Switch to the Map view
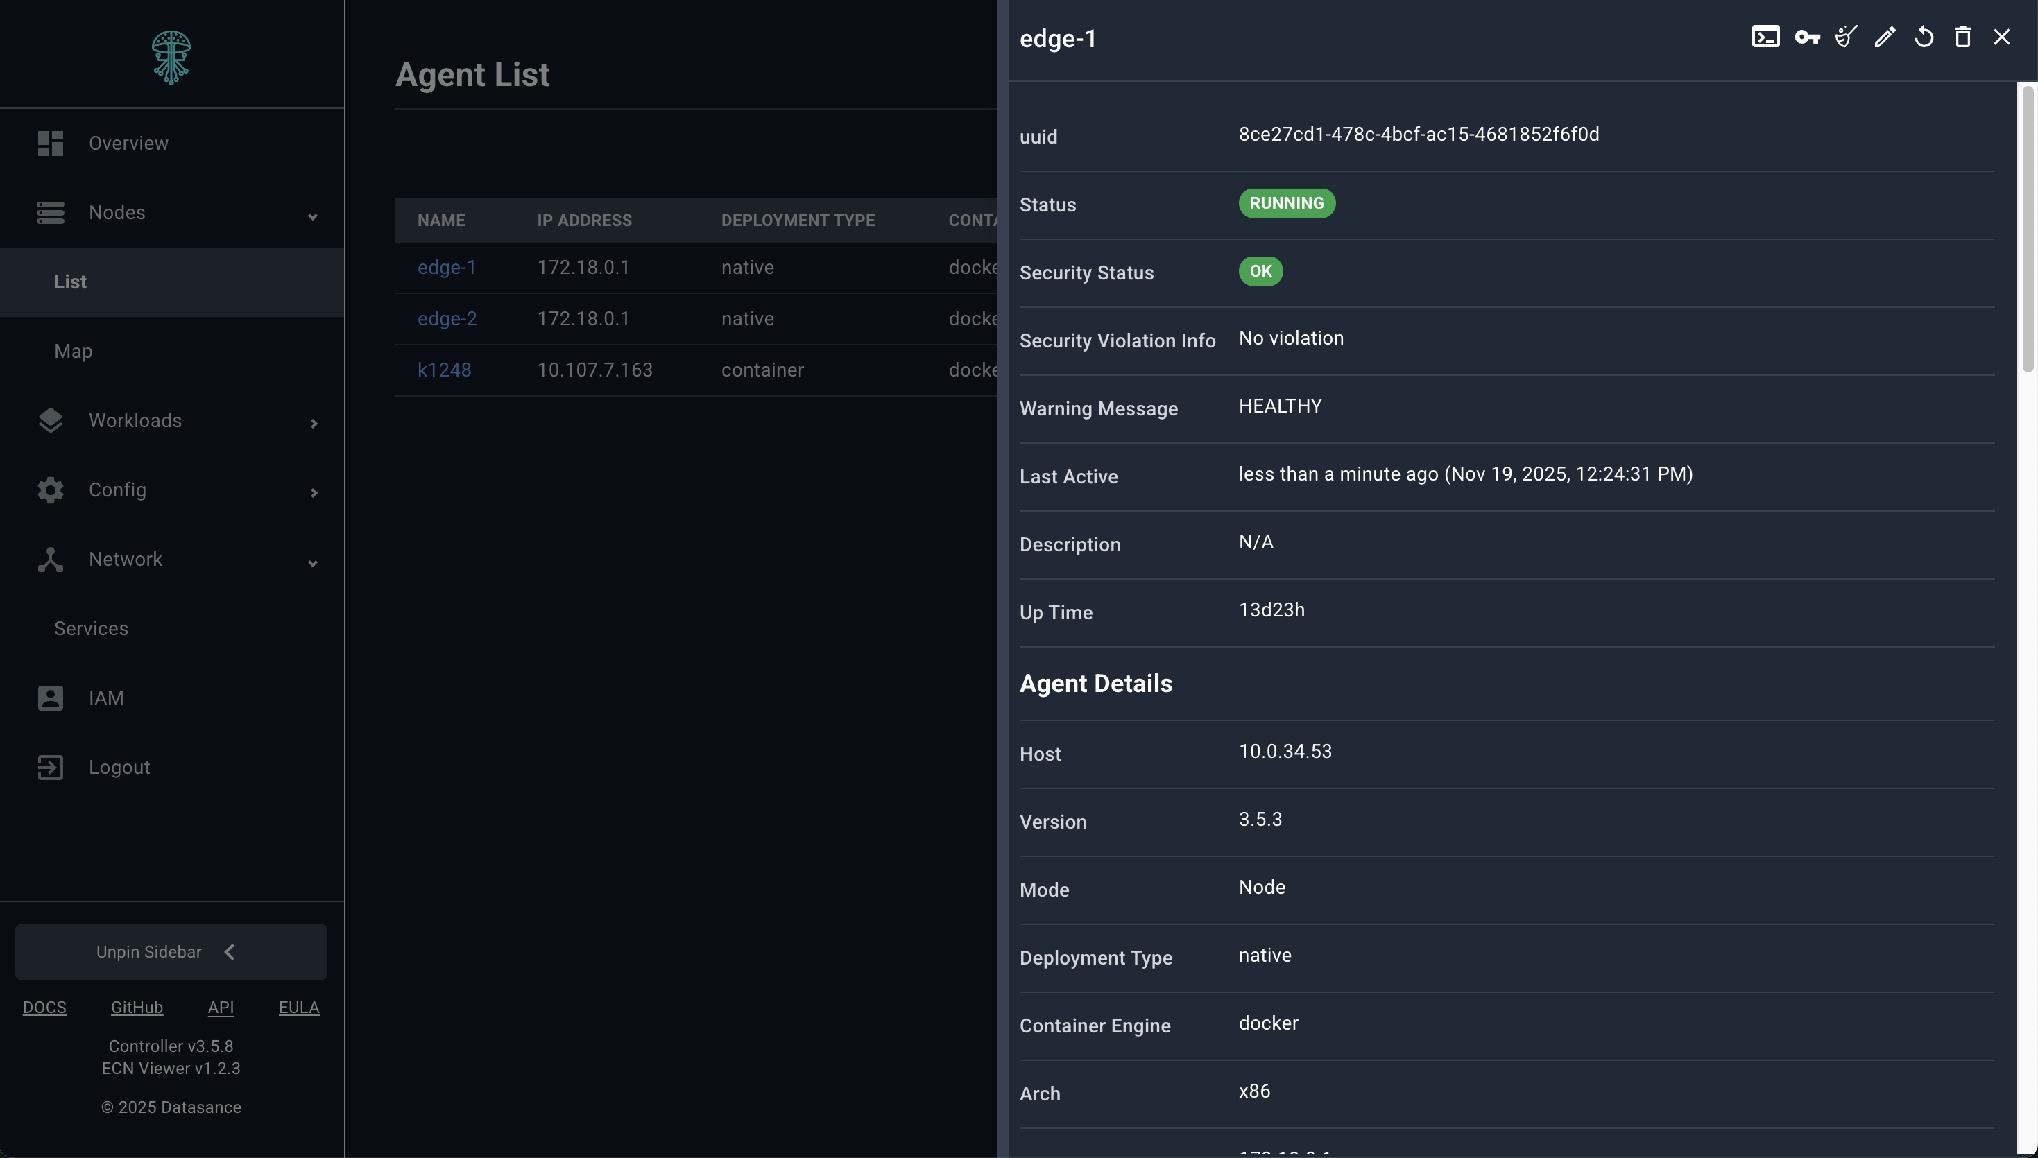This screenshot has height=1158, width=2038. pyautogui.click(x=74, y=350)
